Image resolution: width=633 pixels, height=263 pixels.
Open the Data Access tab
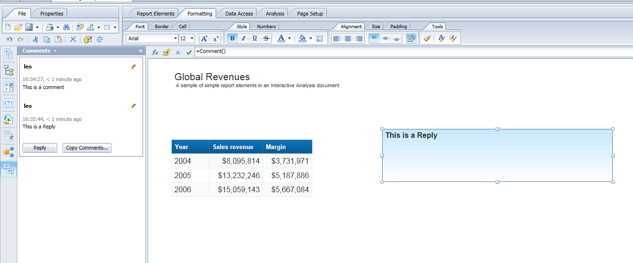[239, 14]
